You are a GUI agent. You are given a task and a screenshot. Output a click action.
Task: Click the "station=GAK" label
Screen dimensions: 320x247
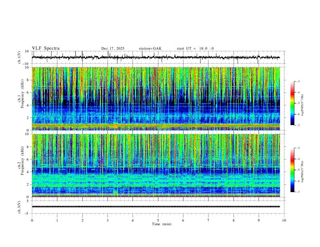[x=150, y=48]
